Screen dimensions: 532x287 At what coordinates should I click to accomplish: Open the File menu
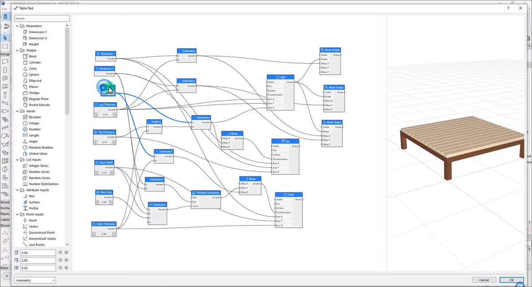[x=5, y=8]
